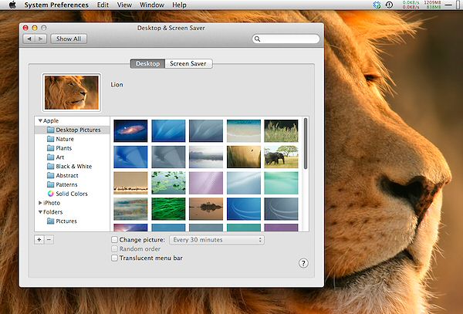Go forward with the right arrow button
The image size is (463, 314).
41,39
